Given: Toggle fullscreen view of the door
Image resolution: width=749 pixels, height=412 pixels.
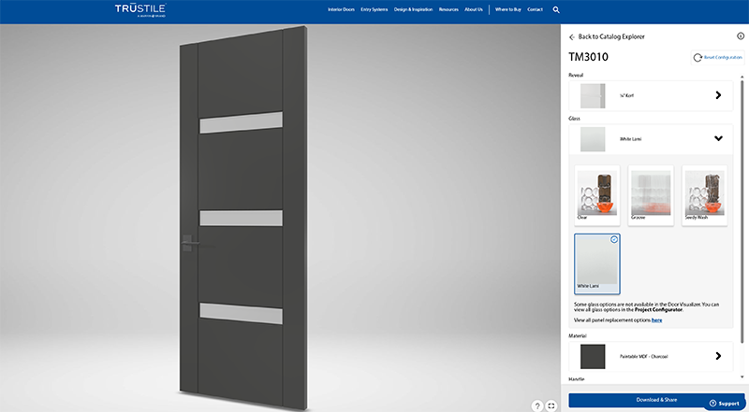Looking at the screenshot, I should [x=551, y=405].
